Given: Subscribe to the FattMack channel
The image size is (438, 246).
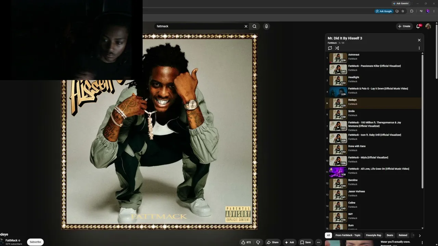Looking at the screenshot, I should pos(35,242).
